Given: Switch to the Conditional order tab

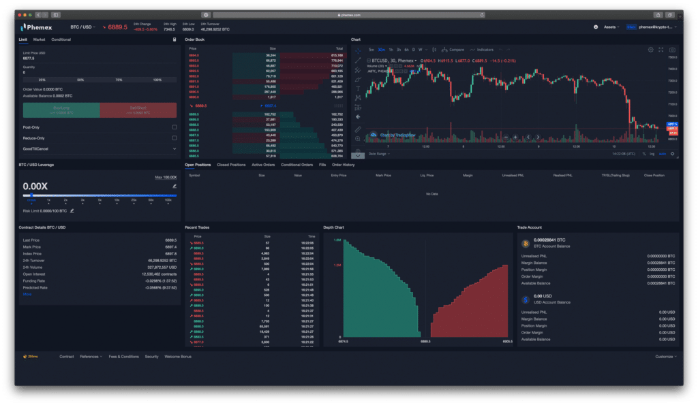Looking at the screenshot, I should click(61, 39).
